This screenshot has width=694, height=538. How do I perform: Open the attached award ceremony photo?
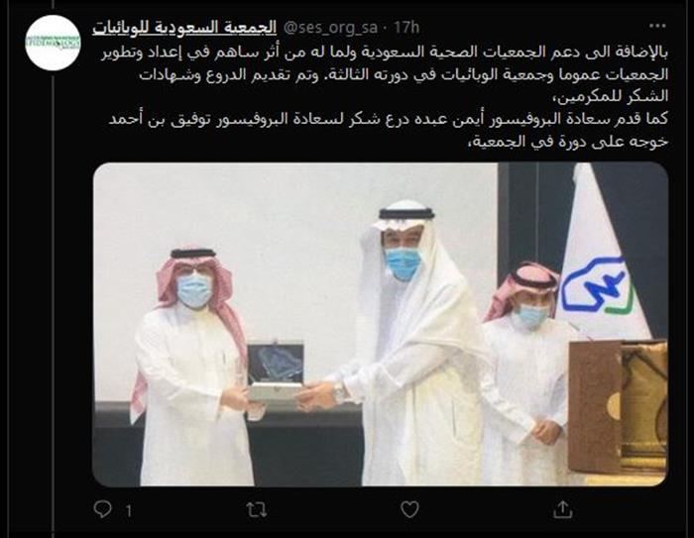tap(380, 324)
